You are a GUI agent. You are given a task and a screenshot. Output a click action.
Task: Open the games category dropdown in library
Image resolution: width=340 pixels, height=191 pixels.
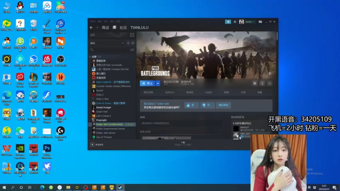107,43
